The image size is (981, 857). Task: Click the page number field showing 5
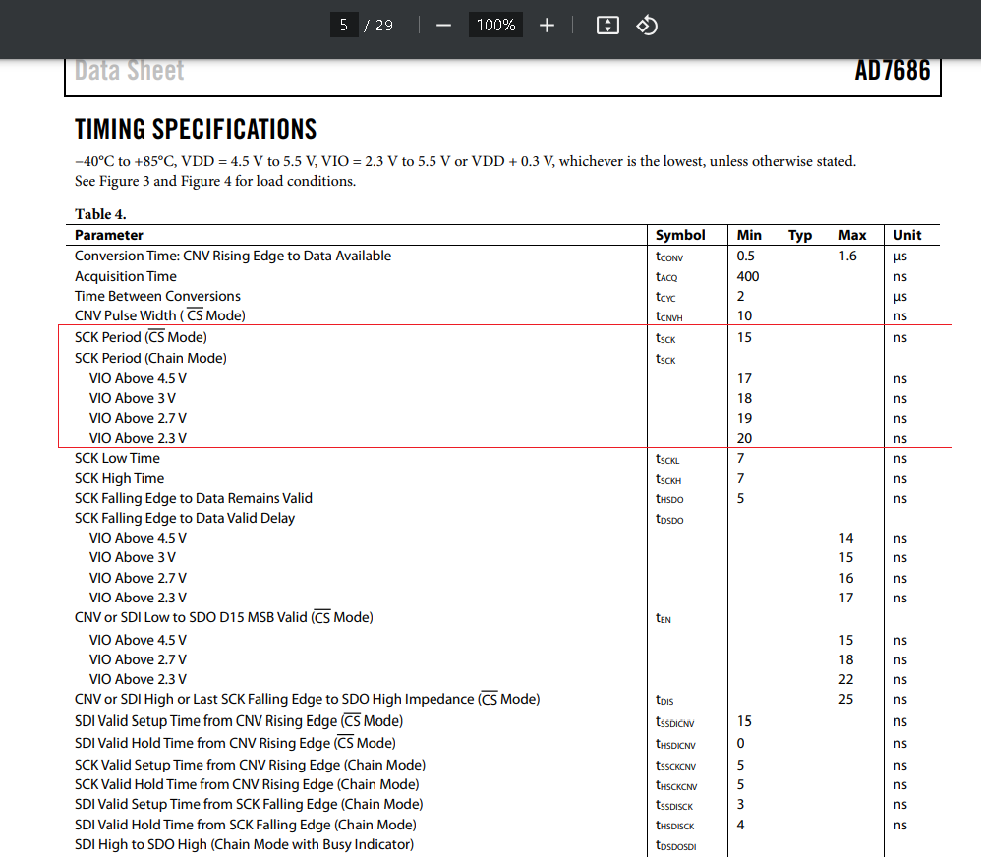(344, 25)
